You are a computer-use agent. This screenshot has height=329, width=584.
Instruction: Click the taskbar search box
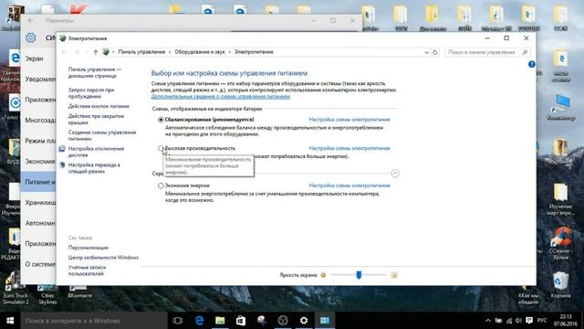(x=94, y=321)
